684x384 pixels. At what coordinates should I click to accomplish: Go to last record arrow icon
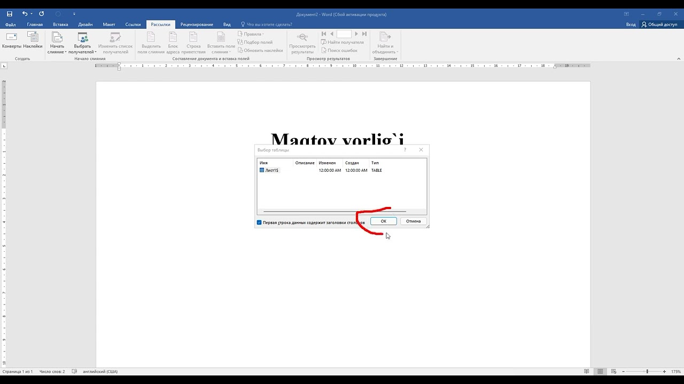click(364, 34)
